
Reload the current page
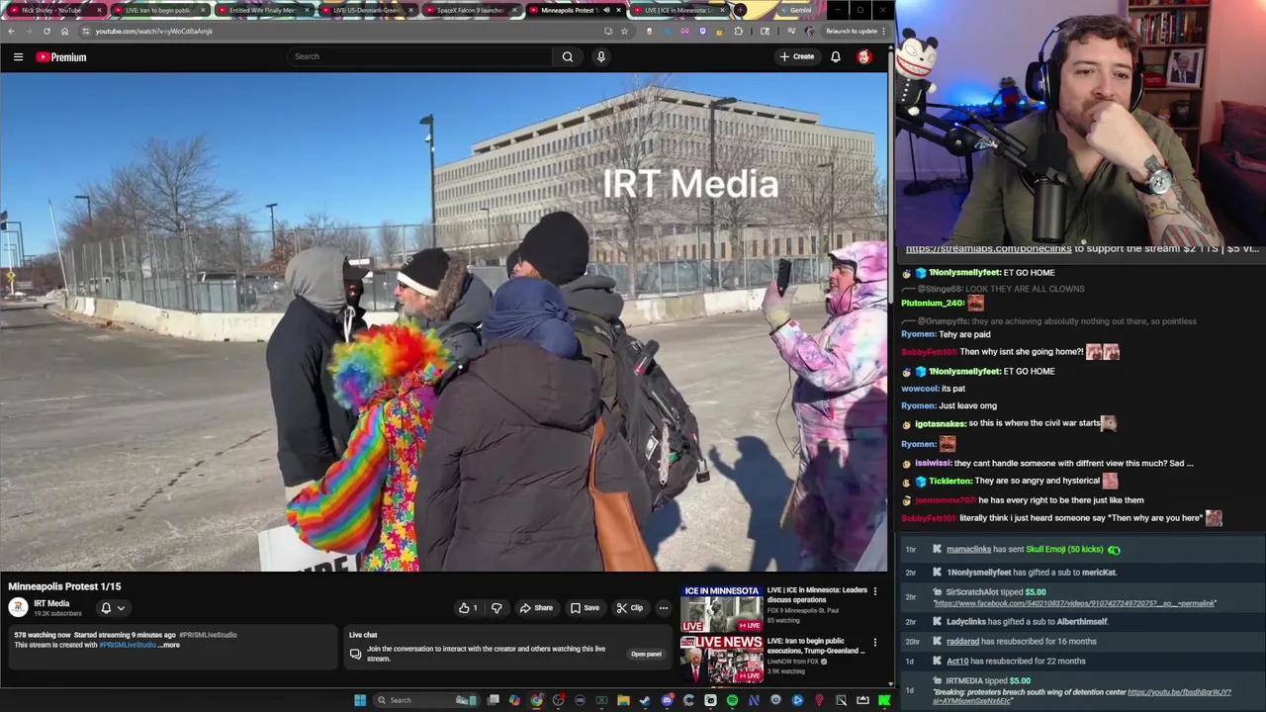(46, 31)
